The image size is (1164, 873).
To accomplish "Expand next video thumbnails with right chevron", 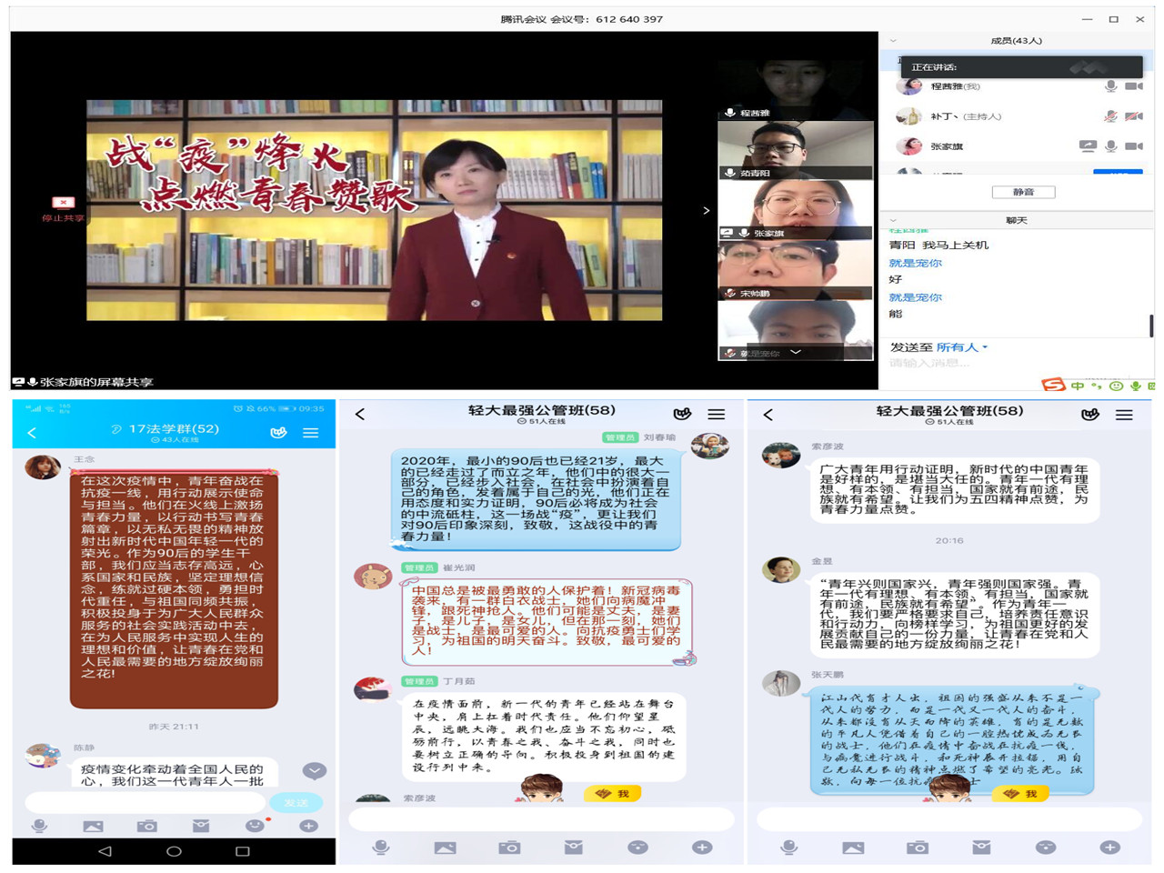I will (x=707, y=211).
